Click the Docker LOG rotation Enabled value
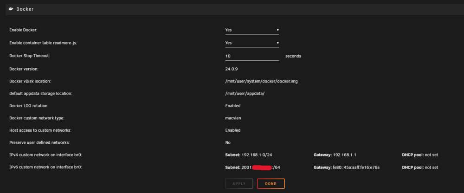The height and width of the screenshot is (193, 464). coord(233,106)
